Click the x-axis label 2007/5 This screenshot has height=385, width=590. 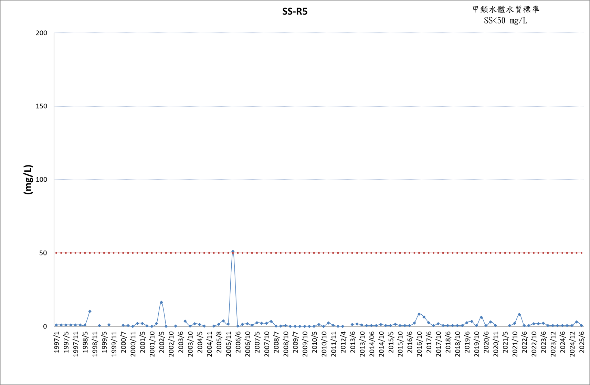click(x=257, y=342)
